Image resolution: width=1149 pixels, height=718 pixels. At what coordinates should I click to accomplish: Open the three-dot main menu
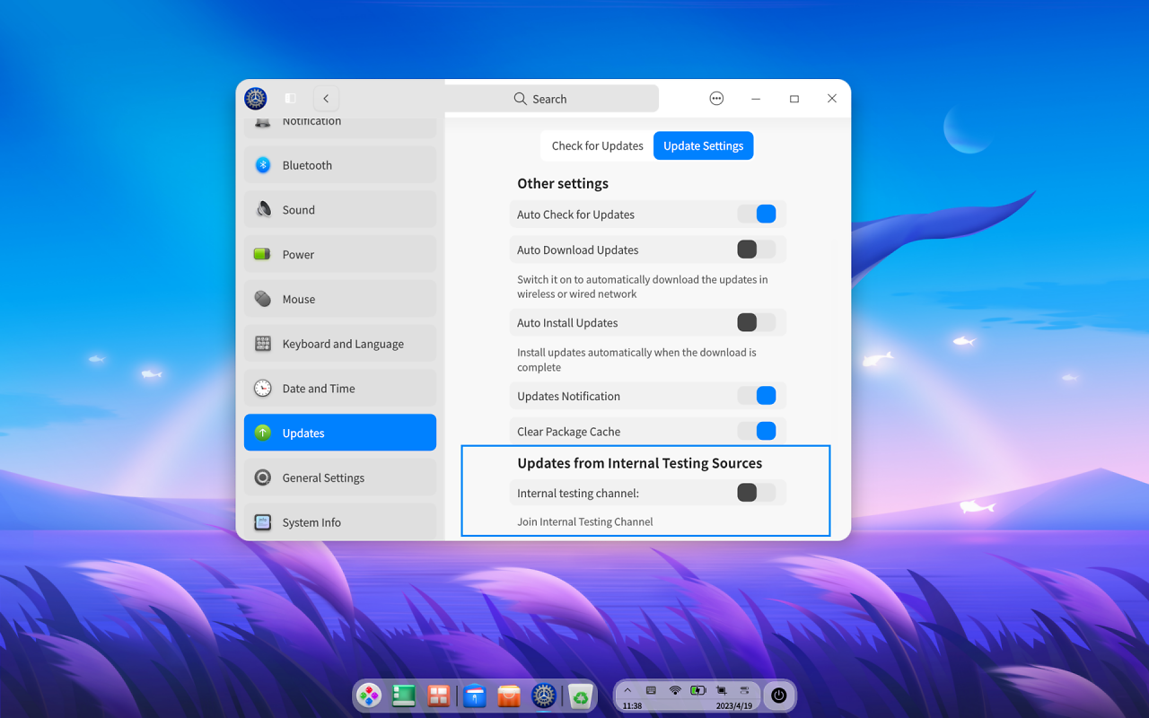716,99
